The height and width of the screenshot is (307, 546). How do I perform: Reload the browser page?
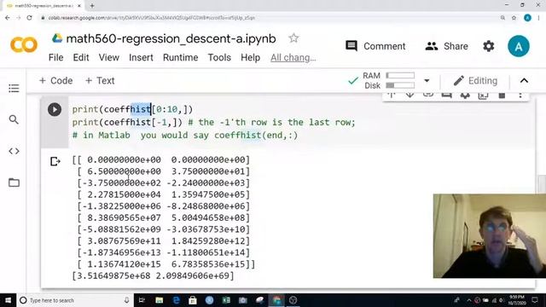coord(29,18)
